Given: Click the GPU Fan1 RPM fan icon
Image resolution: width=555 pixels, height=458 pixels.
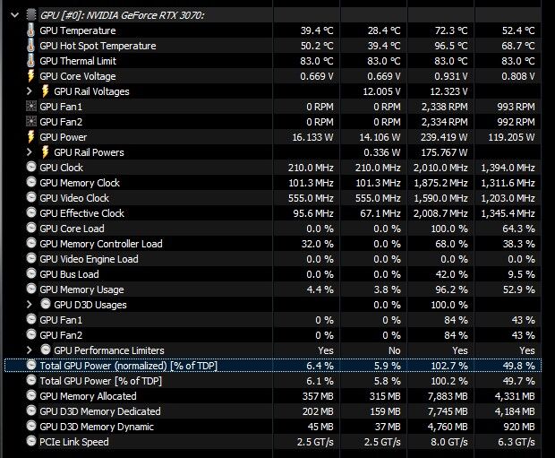Looking at the screenshot, I should [31, 107].
